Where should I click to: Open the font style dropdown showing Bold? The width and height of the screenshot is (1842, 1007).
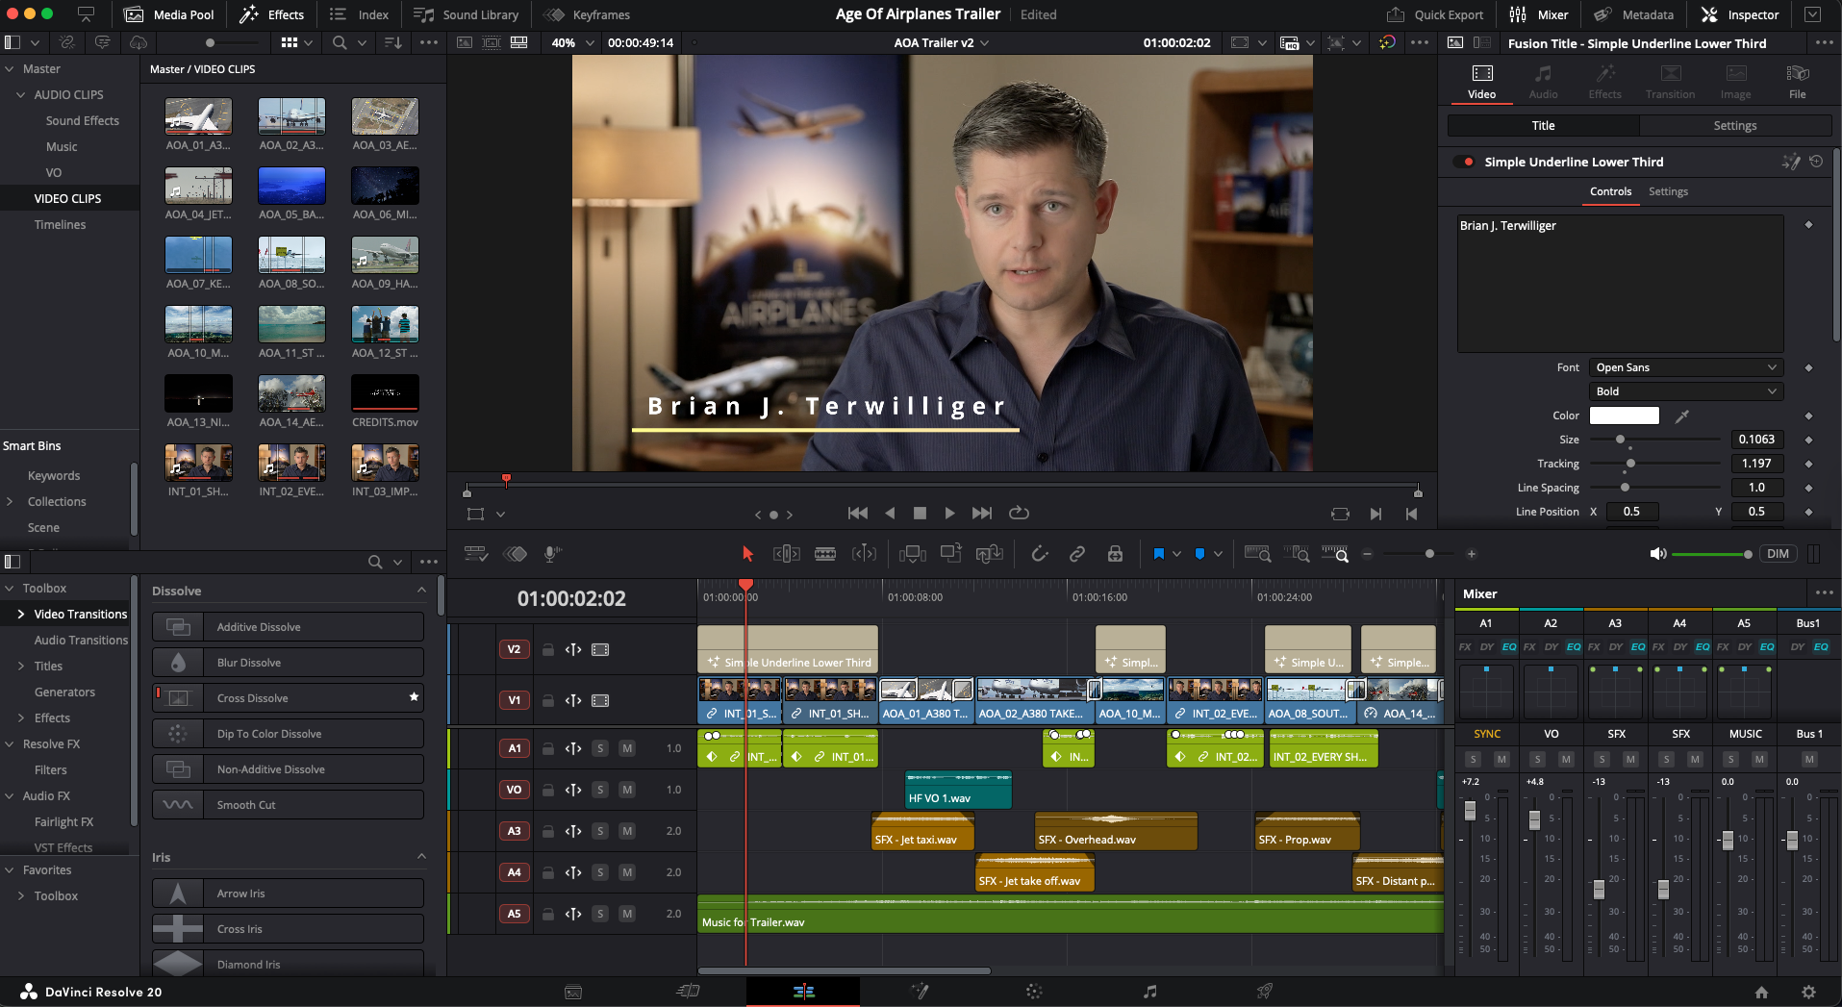click(1686, 391)
